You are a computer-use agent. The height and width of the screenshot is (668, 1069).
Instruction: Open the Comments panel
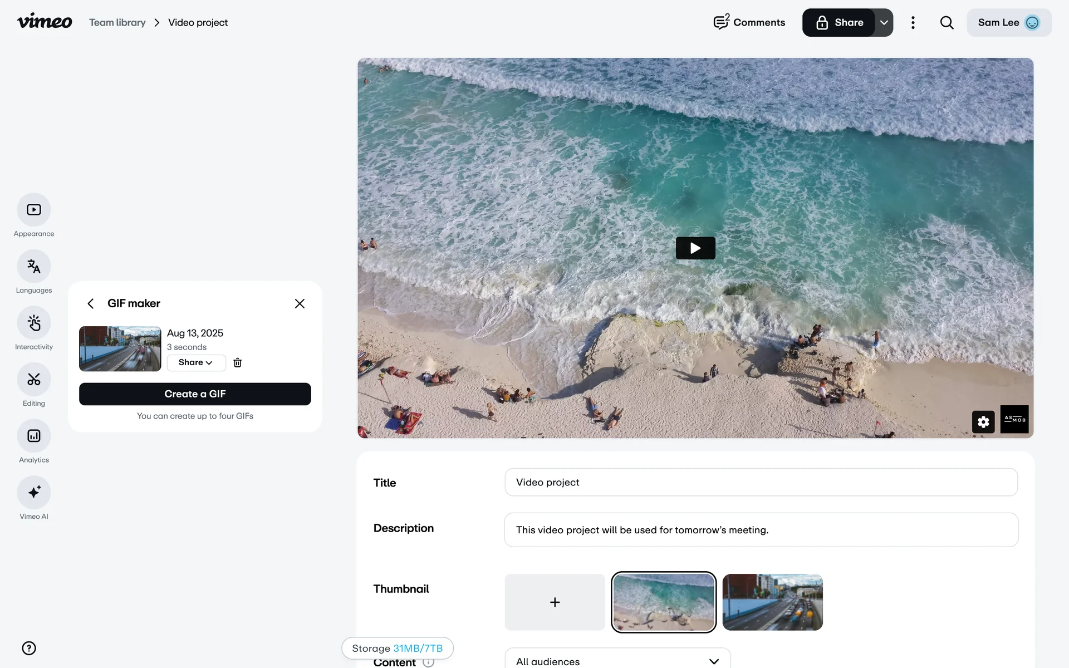749,23
